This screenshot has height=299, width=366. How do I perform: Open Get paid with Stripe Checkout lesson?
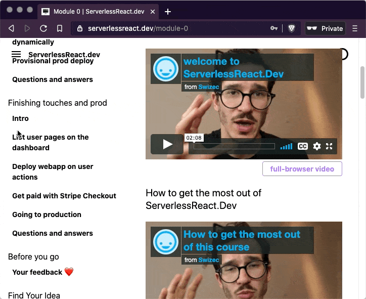(64, 196)
